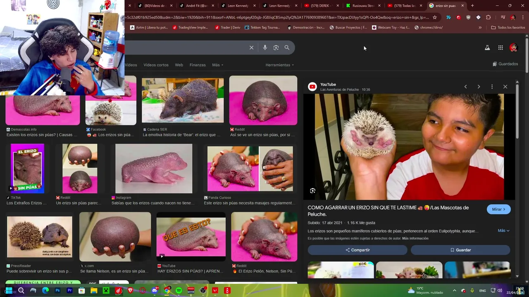Image resolution: width=529 pixels, height=297 pixels.
Task: Go to next image in preview panel
Action: pyautogui.click(x=479, y=87)
